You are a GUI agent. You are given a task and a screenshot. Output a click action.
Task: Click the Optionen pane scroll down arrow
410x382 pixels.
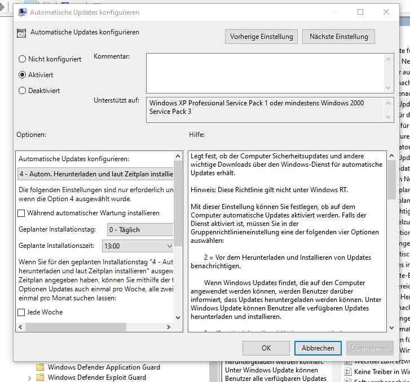coord(178,318)
